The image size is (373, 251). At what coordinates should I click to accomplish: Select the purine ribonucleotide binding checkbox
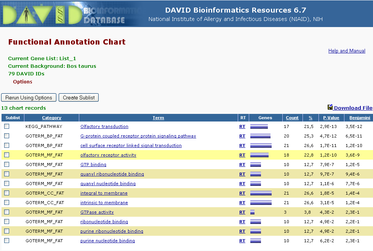6,231
